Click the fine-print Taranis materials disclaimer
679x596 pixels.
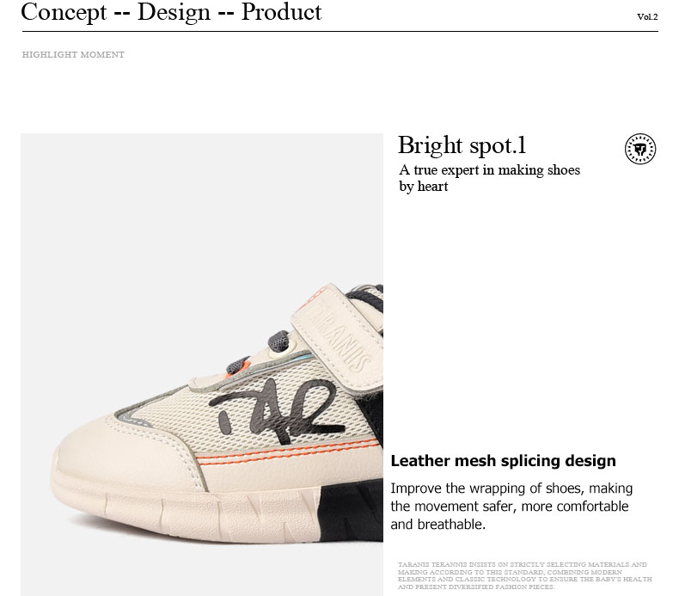click(x=524, y=575)
